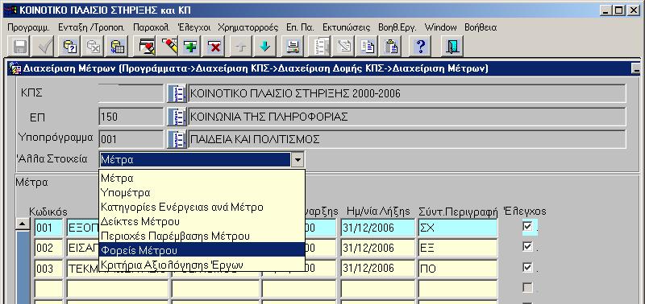This screenshot has height=304, width=645.
Task: Open the Βοήθεια menu
Action: [481, 27]
